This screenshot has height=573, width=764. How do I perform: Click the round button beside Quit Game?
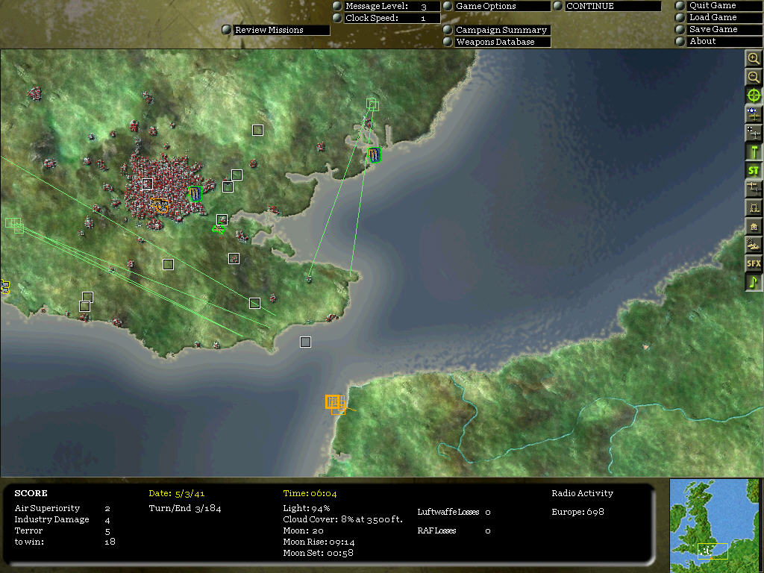[x=680, y=5]
